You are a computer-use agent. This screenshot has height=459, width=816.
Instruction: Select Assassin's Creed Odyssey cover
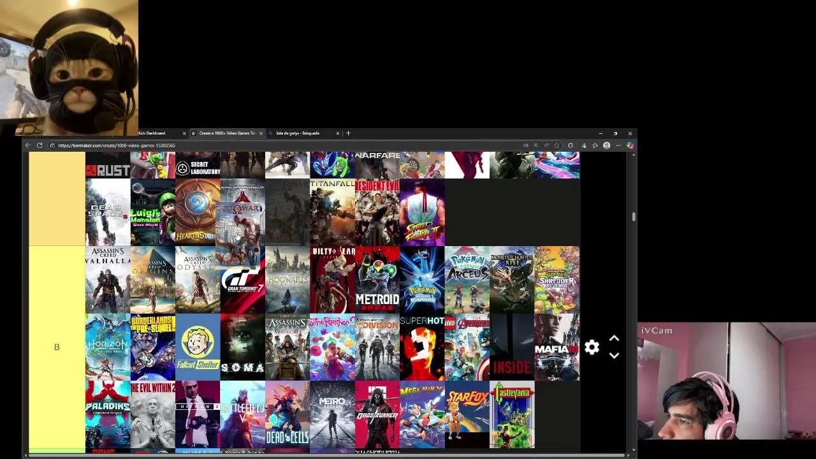[x=198, y=280]
